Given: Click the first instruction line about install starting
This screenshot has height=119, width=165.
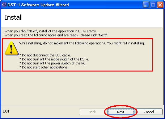Looking at the screenshot, I should click(50, 31).
